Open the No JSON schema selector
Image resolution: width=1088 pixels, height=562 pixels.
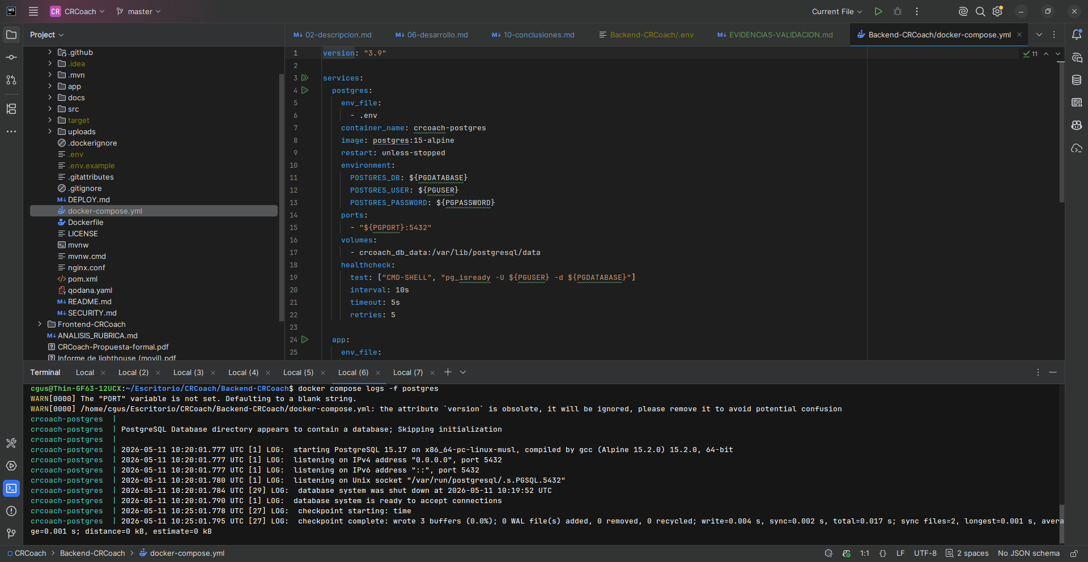pos(1028,554)
